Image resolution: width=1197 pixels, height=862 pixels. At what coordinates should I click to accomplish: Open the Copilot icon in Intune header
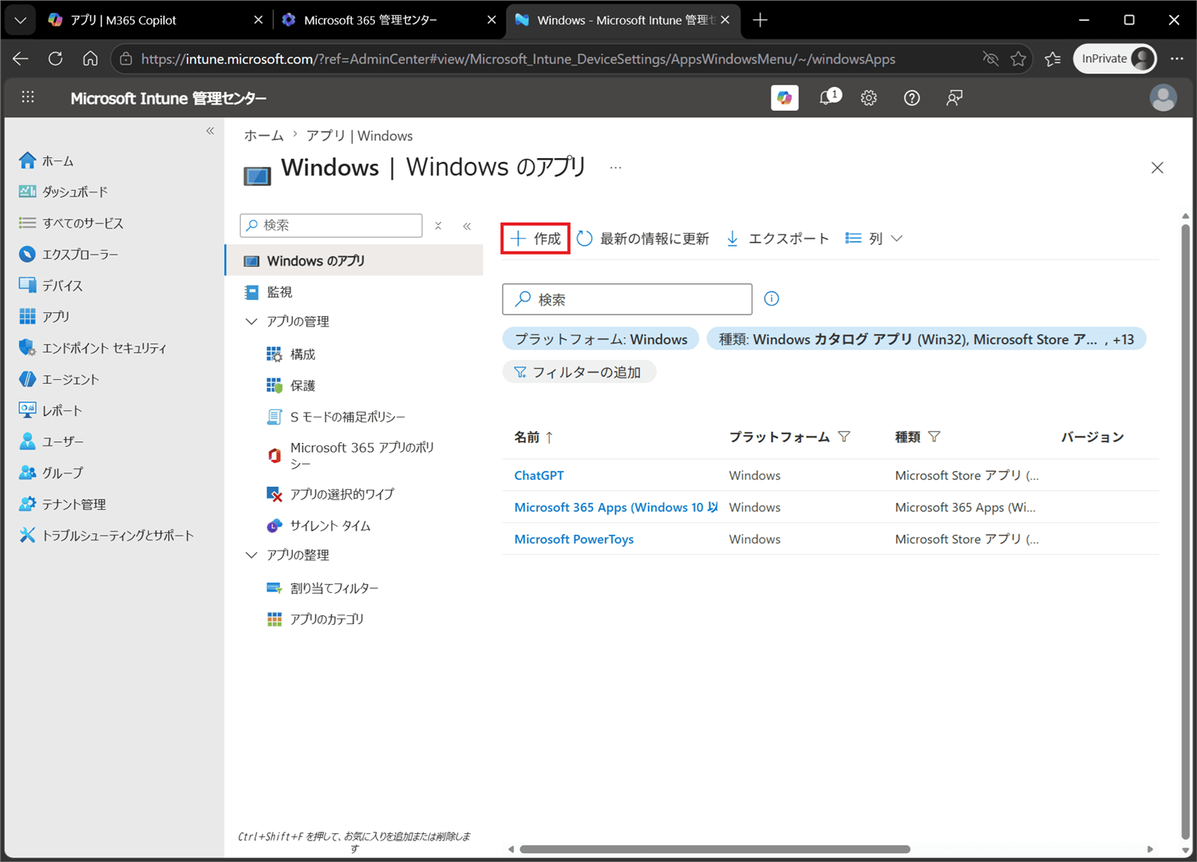tap(784, 97)
